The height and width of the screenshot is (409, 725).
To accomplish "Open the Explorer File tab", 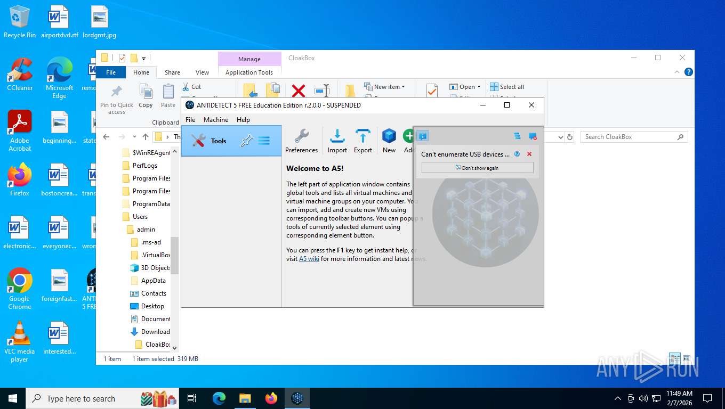I will pyautogui.click(x=111, y=72).
